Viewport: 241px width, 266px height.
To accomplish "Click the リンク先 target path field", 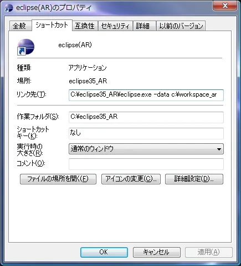I will coord(146,95).
